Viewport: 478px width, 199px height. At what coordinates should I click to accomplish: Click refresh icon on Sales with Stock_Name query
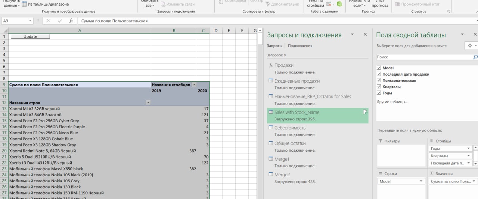click(x=365, y=112)
